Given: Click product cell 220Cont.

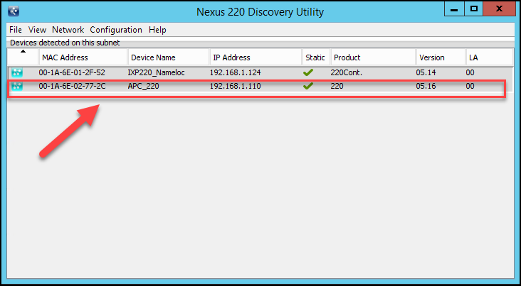Looking at the screenshot, I should point(346,72).
